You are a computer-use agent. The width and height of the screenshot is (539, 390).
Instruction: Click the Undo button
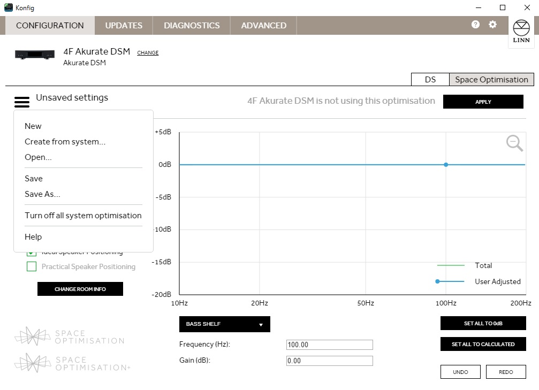(x=460, y=372)
